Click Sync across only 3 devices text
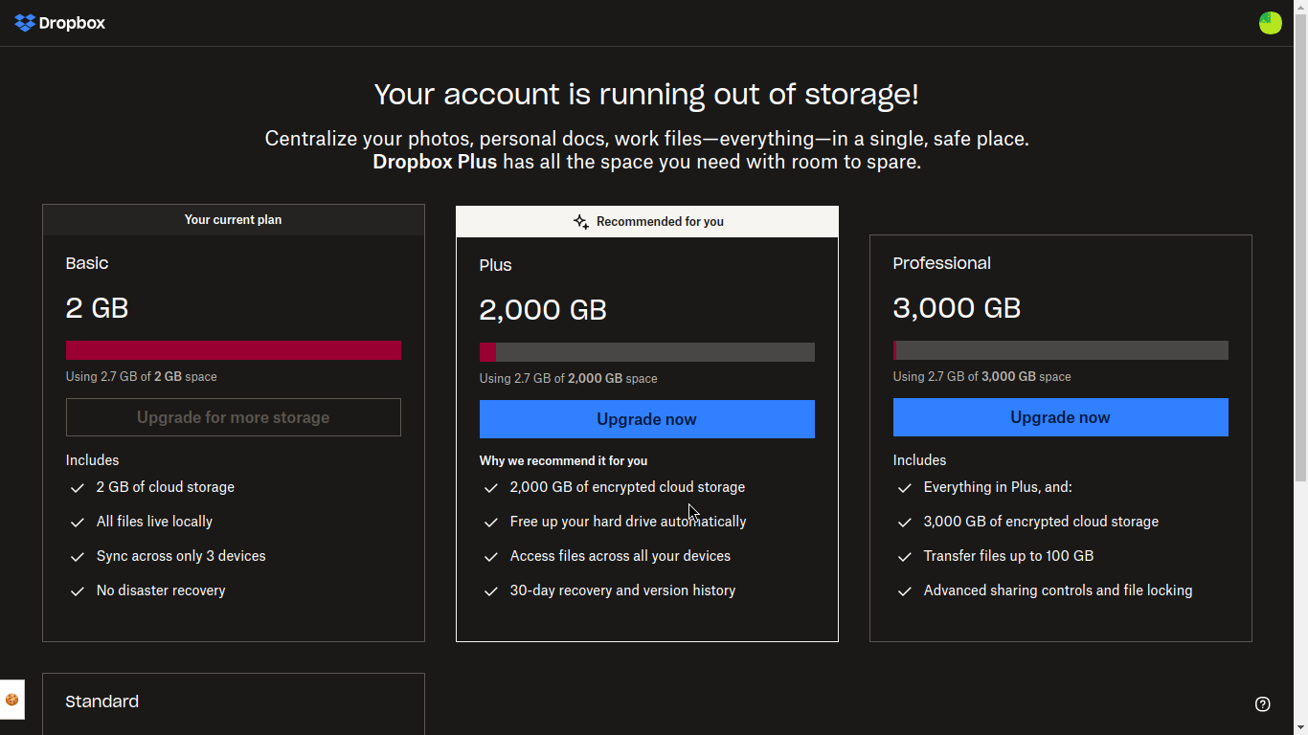This screenshot has width=1308, height=735. click(x=181, y=556)
